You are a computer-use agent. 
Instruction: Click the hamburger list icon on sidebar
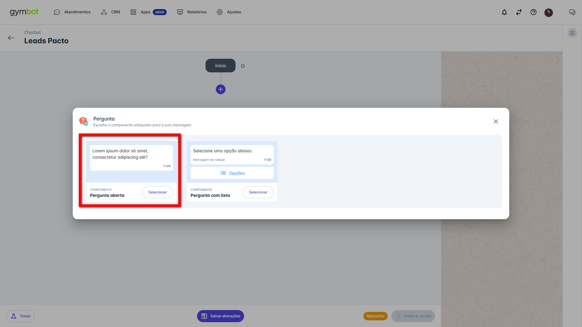[572, 33]
